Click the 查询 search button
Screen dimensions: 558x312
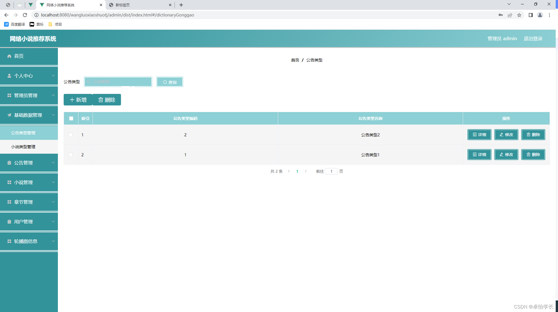(x=170, y=82)
